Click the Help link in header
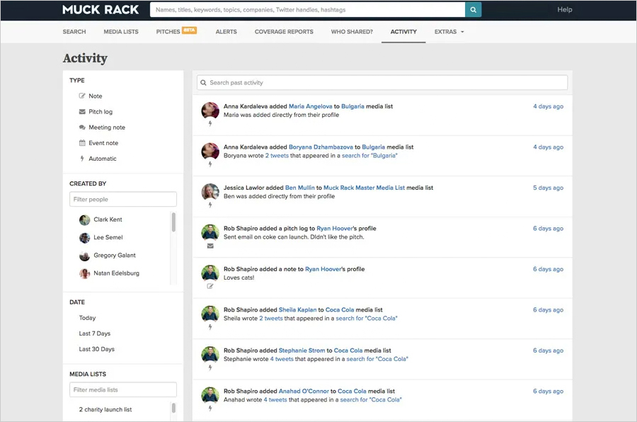This screenshot has width=637, height=422. click(565, 10)
